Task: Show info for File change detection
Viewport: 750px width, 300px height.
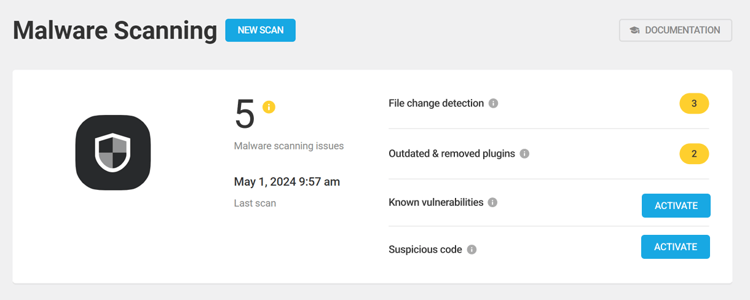Action: (x=493, y=103)
